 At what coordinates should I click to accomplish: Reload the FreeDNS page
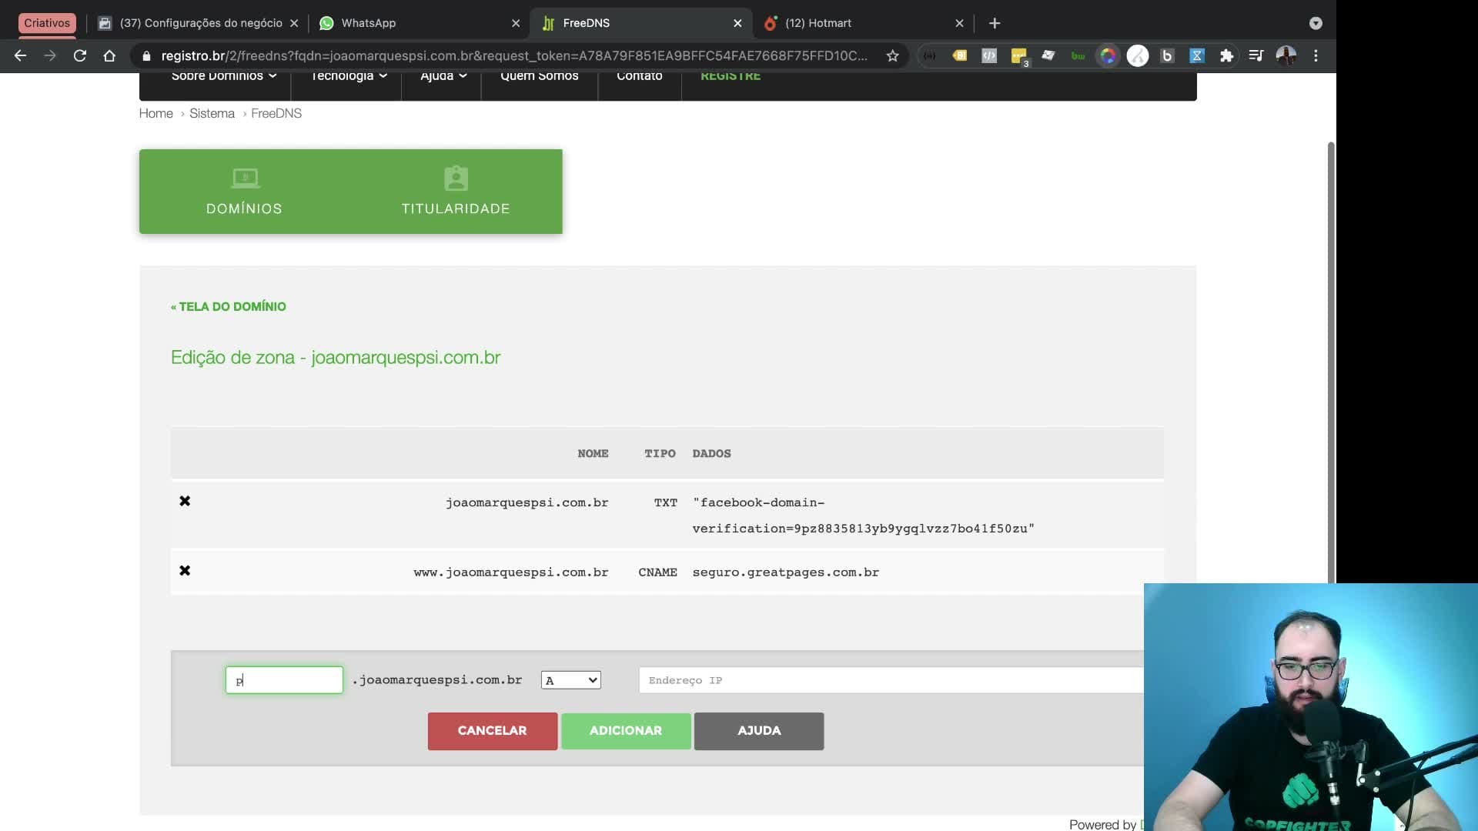79,55
